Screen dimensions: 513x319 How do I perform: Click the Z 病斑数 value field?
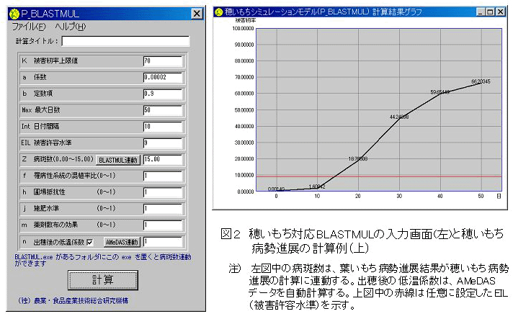(162, 159)
